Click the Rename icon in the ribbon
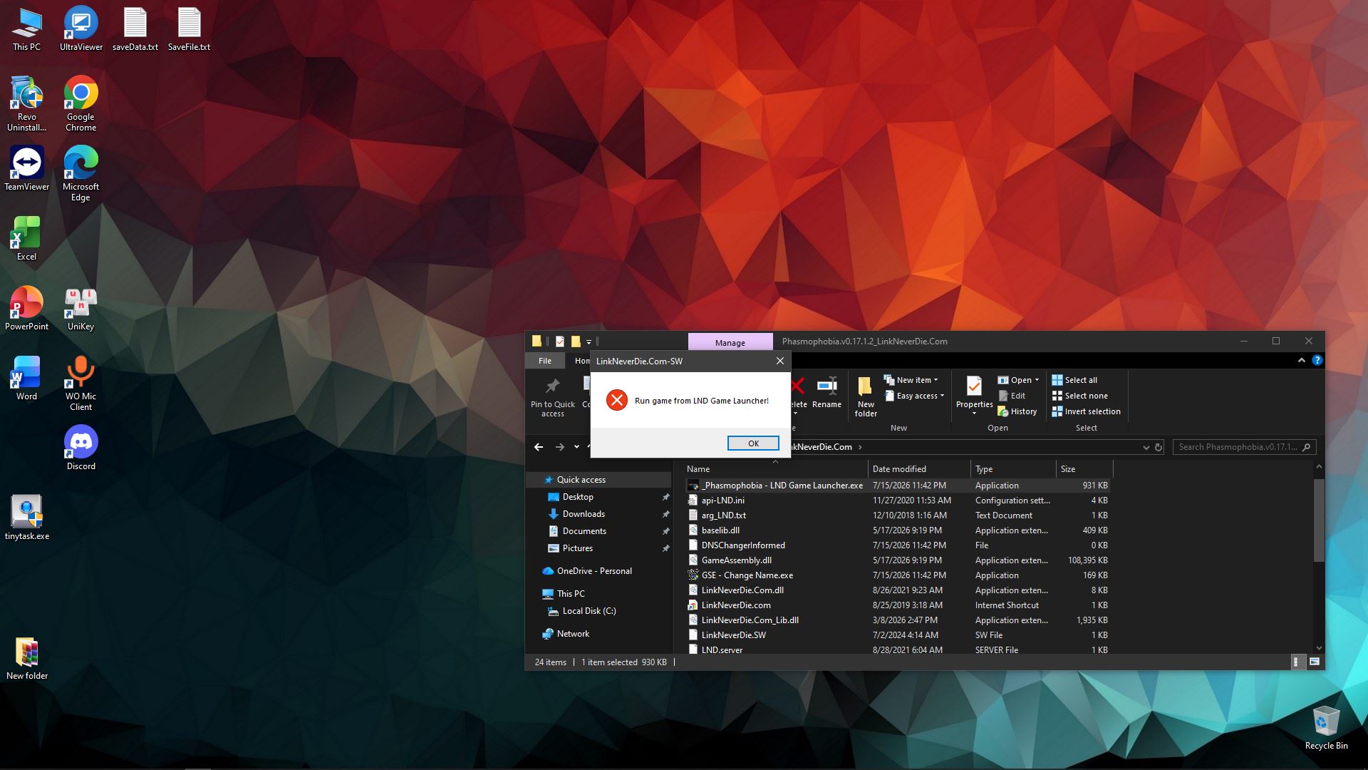This screenshot has width=1368, height=770. tap(826, 393)
